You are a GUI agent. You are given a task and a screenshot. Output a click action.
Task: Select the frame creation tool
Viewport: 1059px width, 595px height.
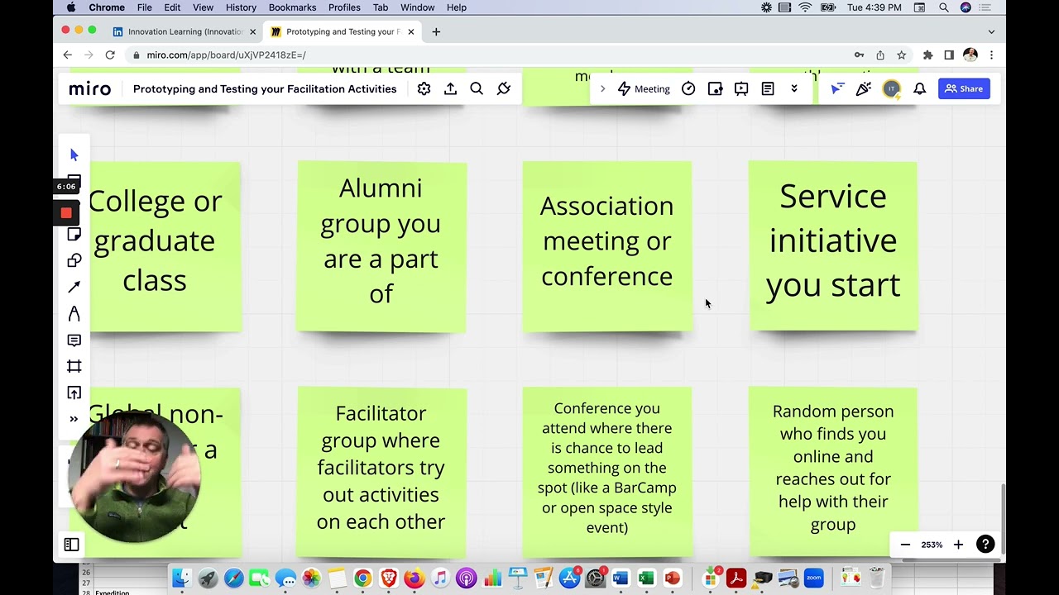[x=74, y=366]
